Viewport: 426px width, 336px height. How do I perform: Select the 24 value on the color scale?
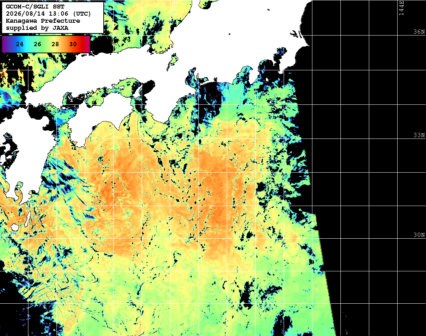pos(20,44)
